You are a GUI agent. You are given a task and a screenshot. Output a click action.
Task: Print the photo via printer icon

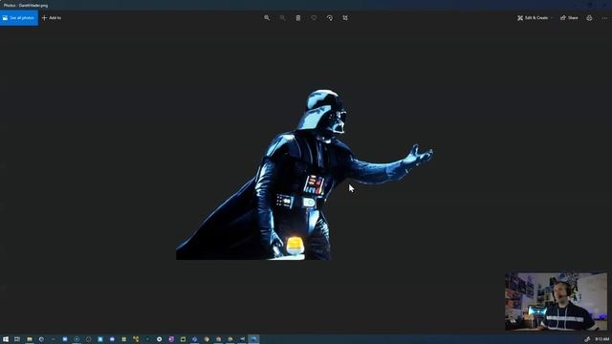click(589, 18)
